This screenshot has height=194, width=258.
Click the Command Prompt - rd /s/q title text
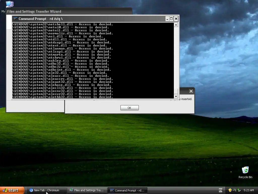pos(41,19)
